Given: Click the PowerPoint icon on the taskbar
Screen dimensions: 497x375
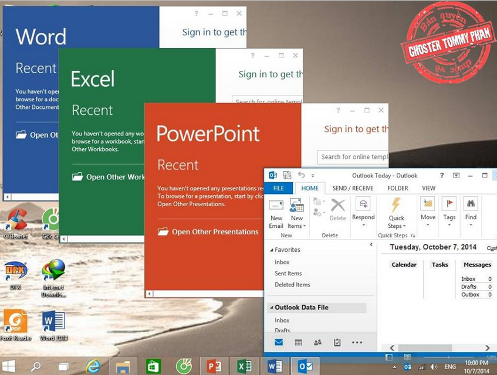Looking at the screenshot, I should (x=214, y=366).
